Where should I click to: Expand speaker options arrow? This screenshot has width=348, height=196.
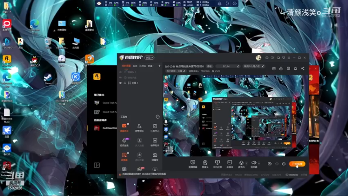259,163
